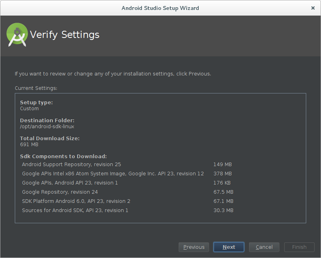Click the 67.5 MB size value
The height and width of the screenshot is (258, 321).
[x=223, y=192]
